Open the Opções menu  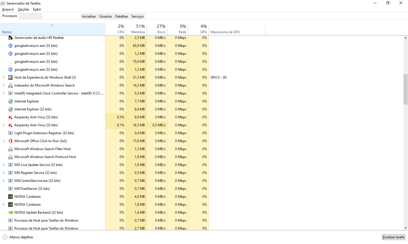24,9
